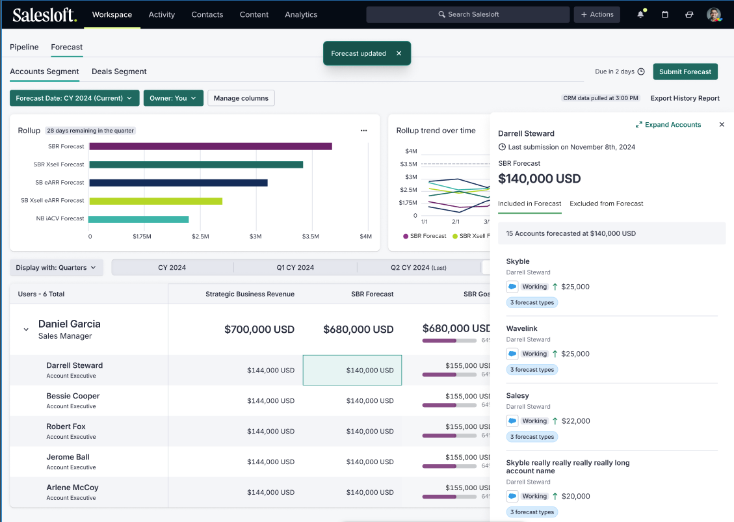Click the Actions button
The width and height of the screenshot is (734, 522).
pyautogui.click(x=597, y=14)
